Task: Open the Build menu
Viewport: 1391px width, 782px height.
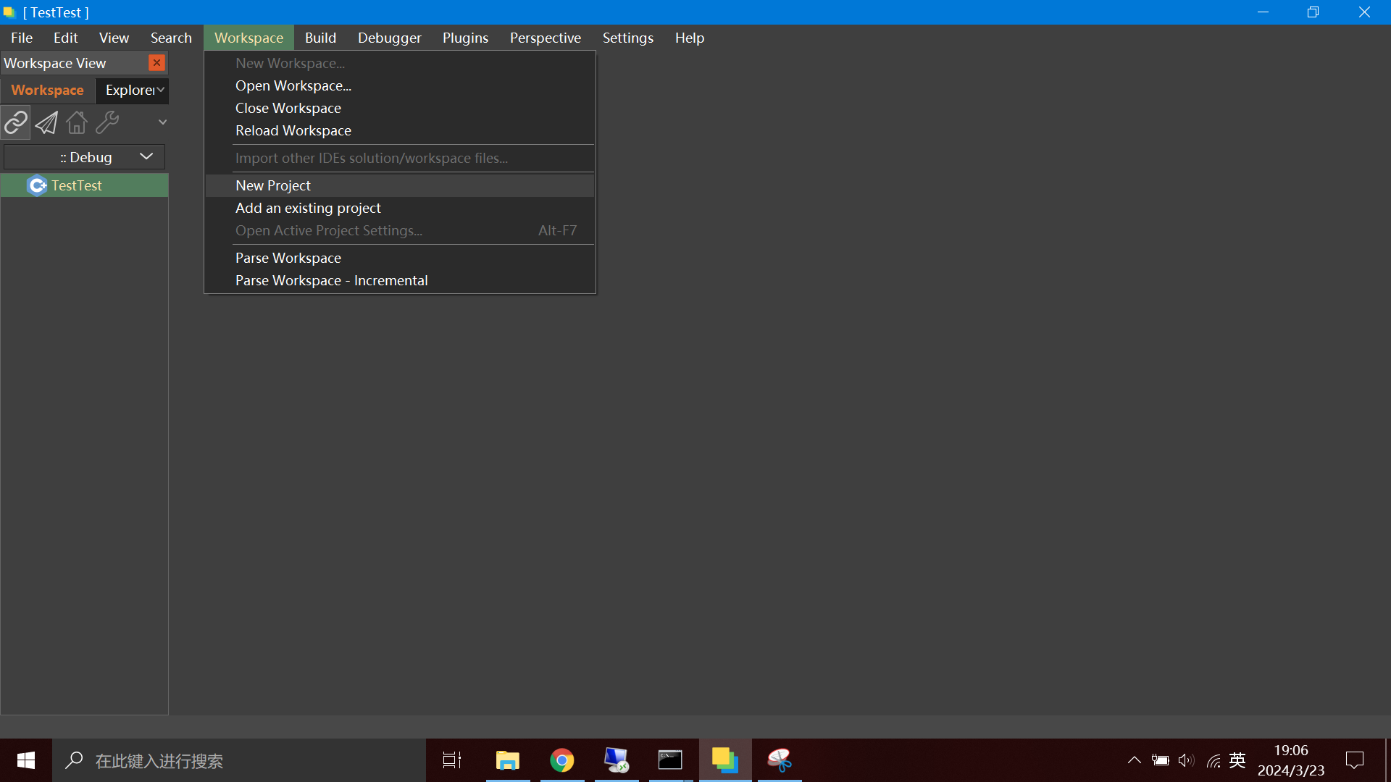Action: 320,38
